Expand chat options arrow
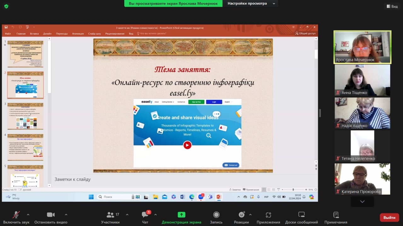The height and width of the screenshot is (226, 403). click(x=155, y=215)
